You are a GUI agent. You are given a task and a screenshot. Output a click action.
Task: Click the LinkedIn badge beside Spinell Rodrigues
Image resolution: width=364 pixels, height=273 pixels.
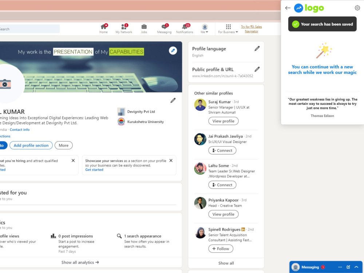click(x=243, y=229)
